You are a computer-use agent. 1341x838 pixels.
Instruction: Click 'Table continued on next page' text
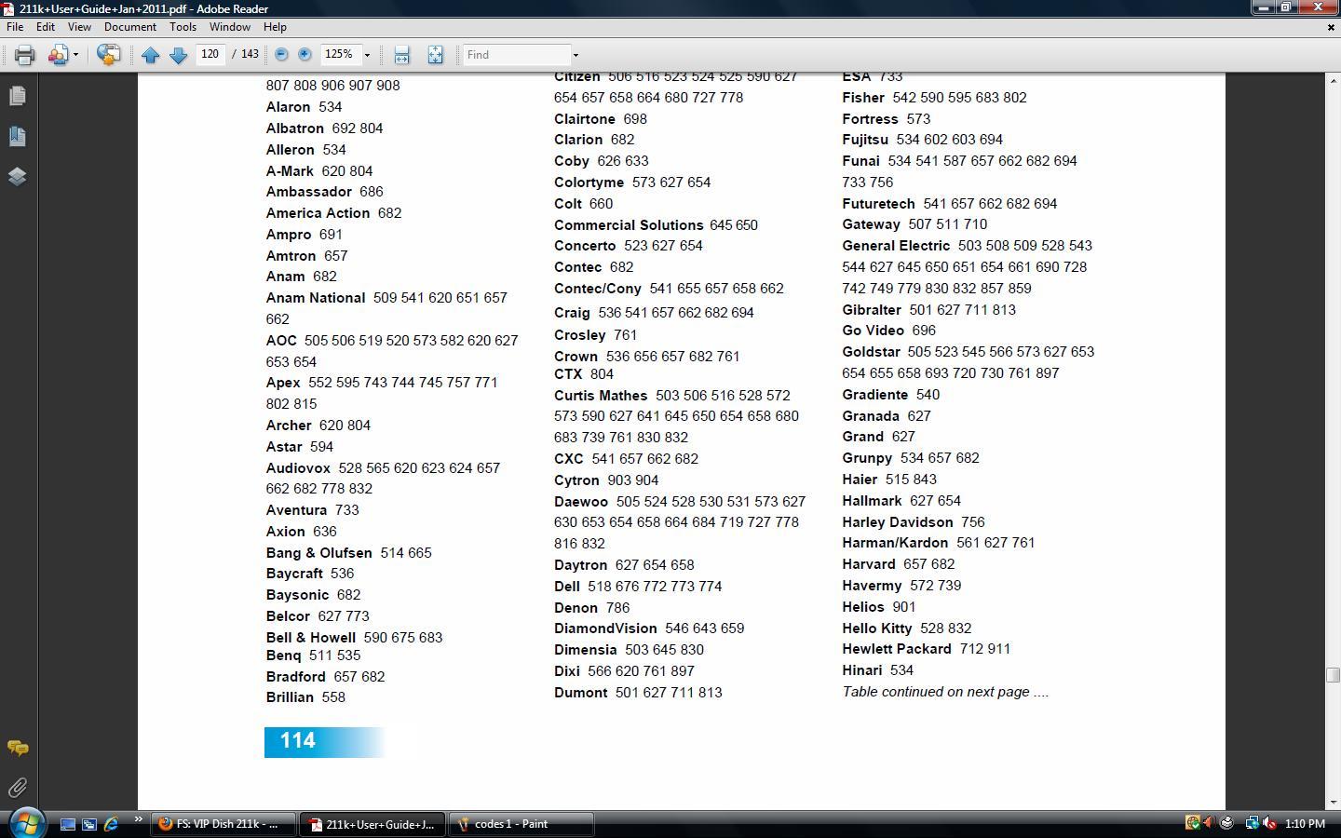pos(945,692)
